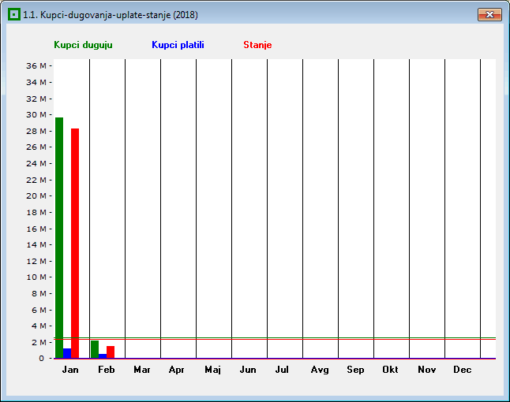This screenshot has height=402, width=510.
Task: Click the '28 M' axis value
Action: pos(36,131)
